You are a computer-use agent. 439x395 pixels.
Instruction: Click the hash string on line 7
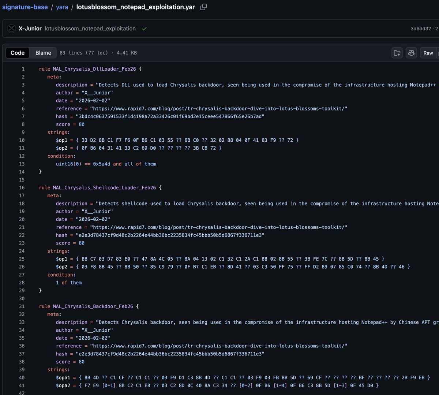(170, 116)
